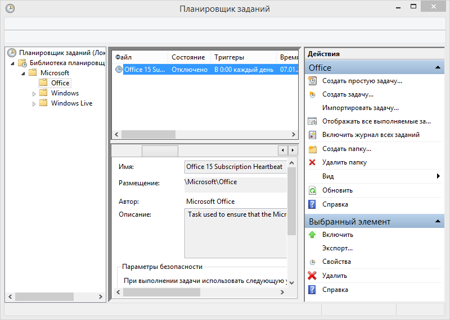Click the 'Microsoft Office' author value

[x=210, y=202]
